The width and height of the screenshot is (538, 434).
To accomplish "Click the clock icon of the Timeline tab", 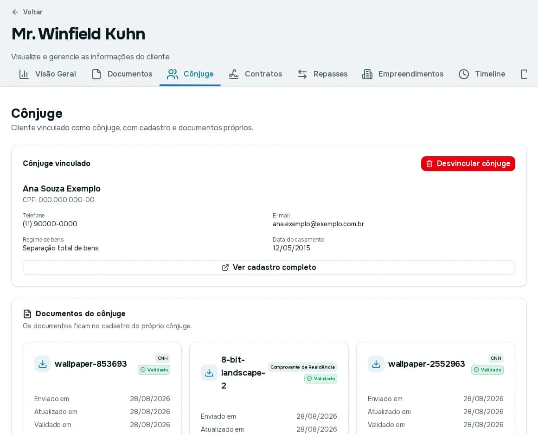I will point(463,74).
